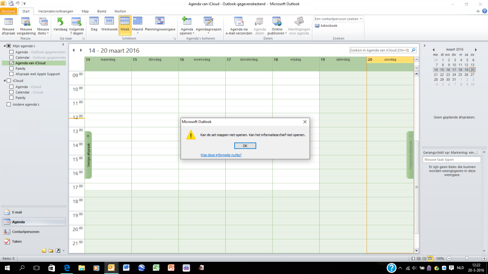Click the zondag 20 column header
Image resolution: width=488 pixels, height=274 pixels.
tap(390, 60)
